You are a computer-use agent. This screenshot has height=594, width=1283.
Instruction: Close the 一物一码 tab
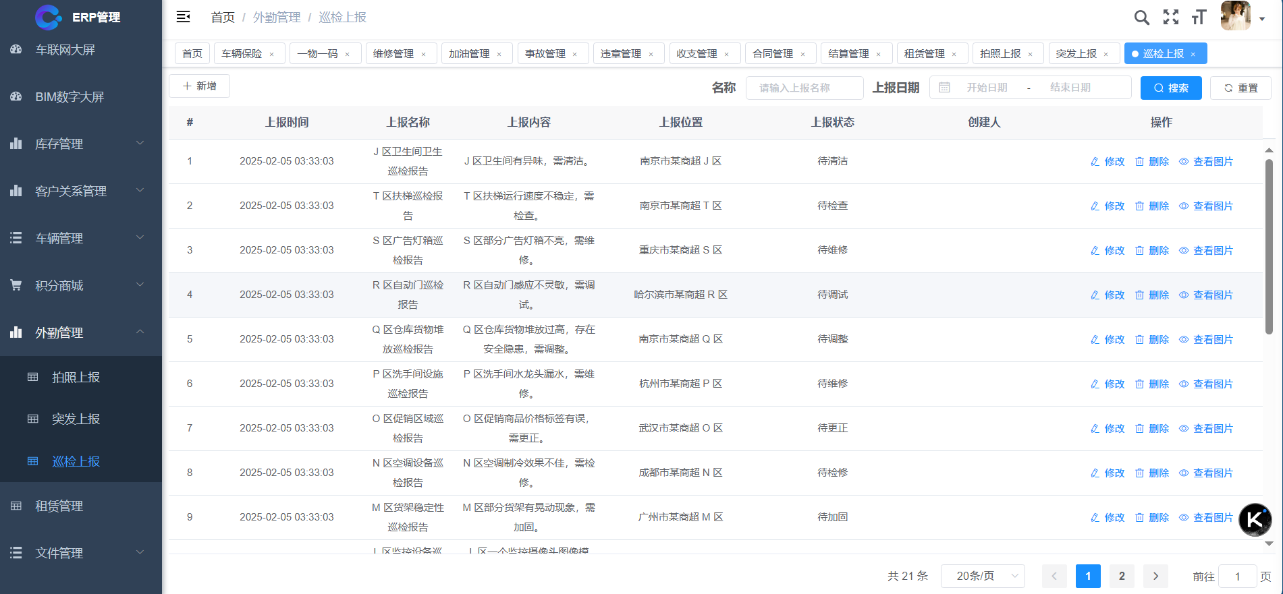348,55
